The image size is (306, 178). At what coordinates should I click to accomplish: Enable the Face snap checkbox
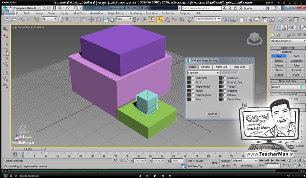193,99
